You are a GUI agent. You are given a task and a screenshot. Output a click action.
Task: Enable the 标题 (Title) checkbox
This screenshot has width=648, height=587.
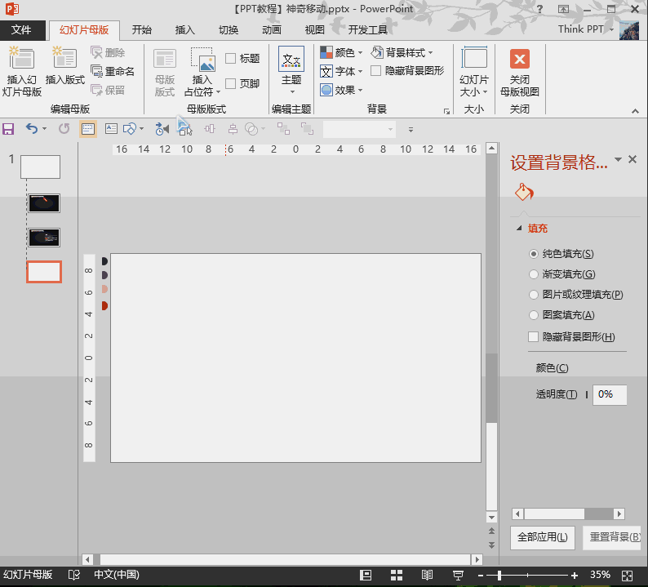[231, 59]
